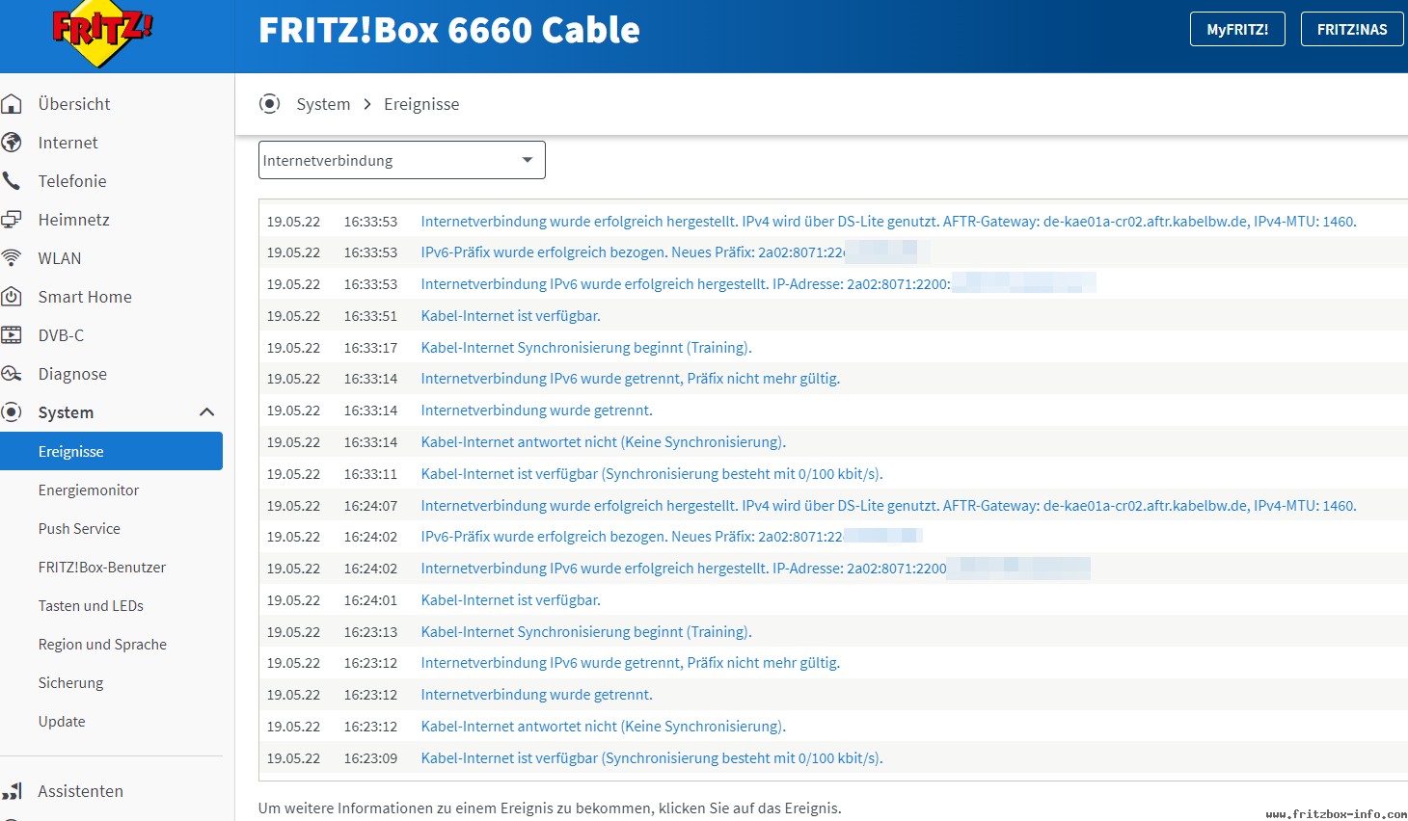Click System in the breadcrumb
This screenshot has width=1408, height=821.
click(323, 104)
